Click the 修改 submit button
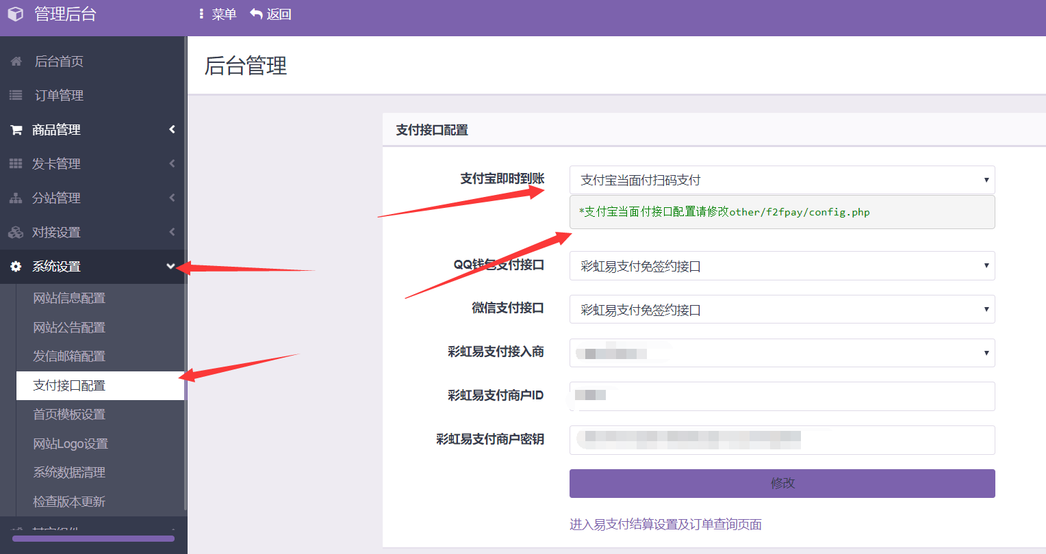 (x=781, y=483)
